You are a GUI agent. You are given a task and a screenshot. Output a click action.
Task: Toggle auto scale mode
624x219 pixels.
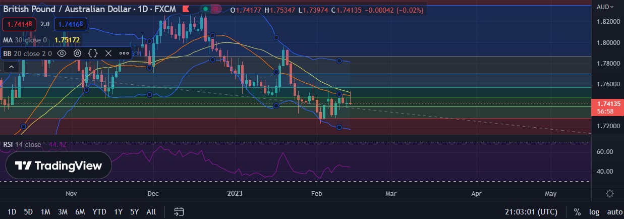614,212
